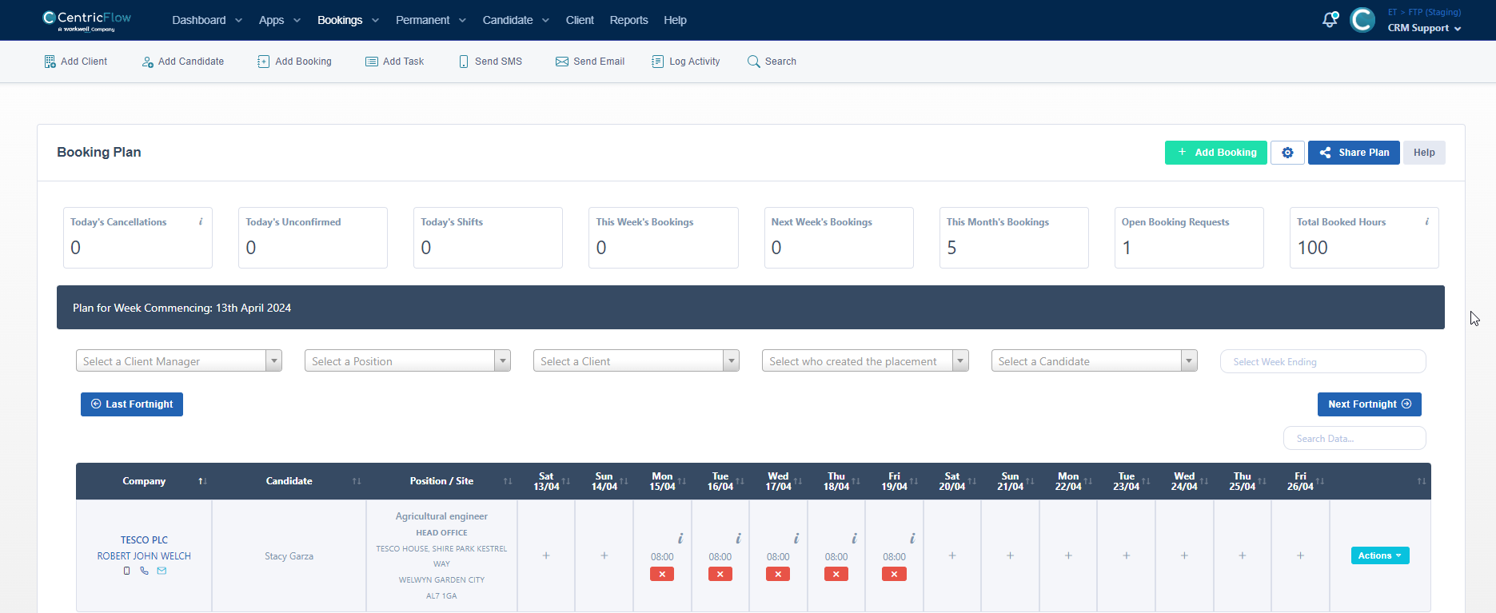Cancel the Mon 15/04 shift
Viewport: 1496px width, 613px height.
click(662, 574)
